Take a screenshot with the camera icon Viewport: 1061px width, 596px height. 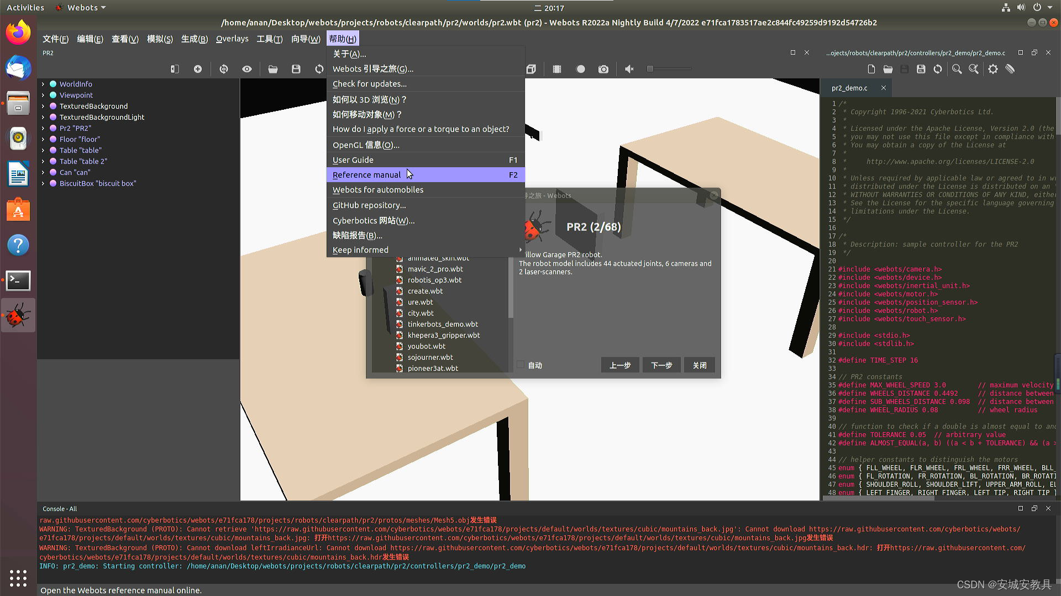603,69
